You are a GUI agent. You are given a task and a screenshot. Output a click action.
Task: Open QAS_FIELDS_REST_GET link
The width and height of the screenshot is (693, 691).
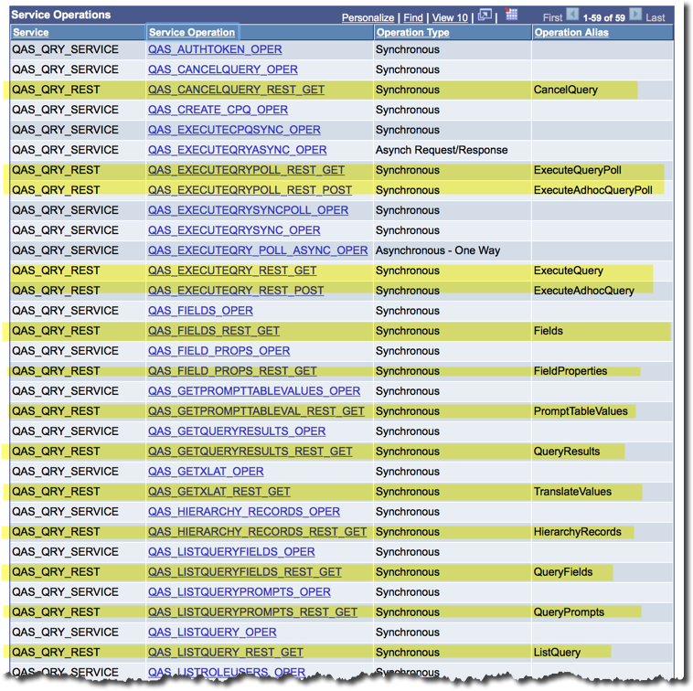[213, 331]
